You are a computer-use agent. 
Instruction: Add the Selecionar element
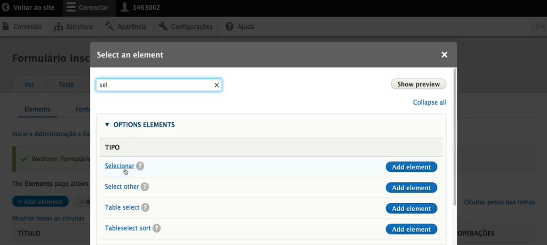pyautogui.click(x=411, y=167)
